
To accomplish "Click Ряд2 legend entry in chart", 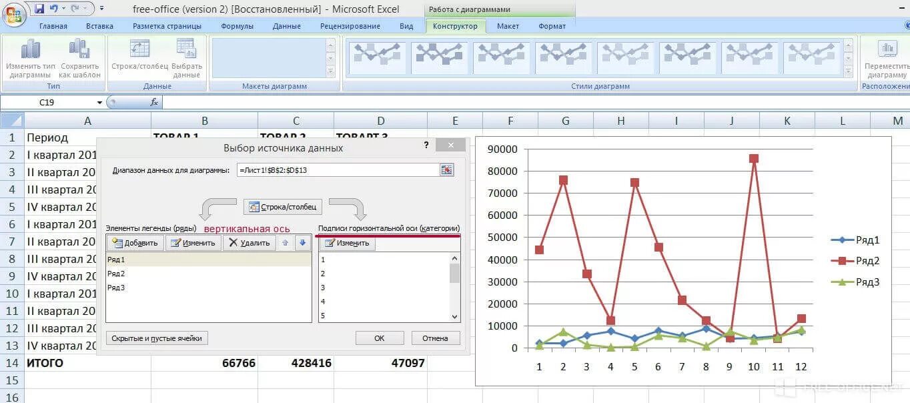I will coord(855,261).
